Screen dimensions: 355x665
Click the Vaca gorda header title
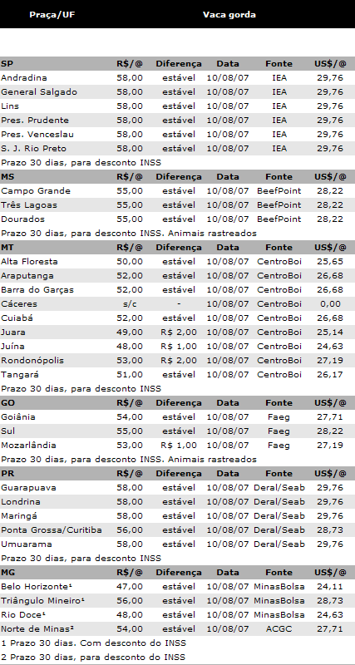[x=229, y=15]
